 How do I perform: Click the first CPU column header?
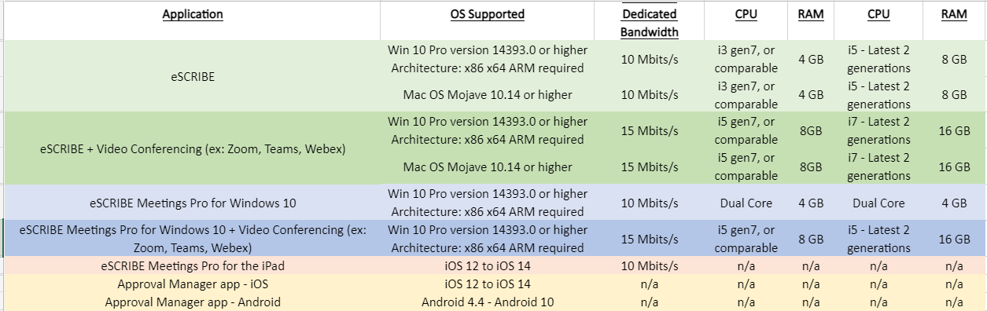point(747,14)
